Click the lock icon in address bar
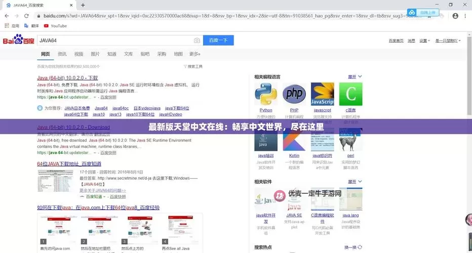472x253 pixels. coord(38,16)
